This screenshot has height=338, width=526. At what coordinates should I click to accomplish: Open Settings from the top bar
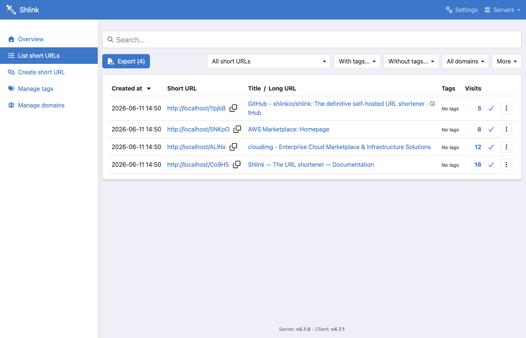(x=462, y=10)
